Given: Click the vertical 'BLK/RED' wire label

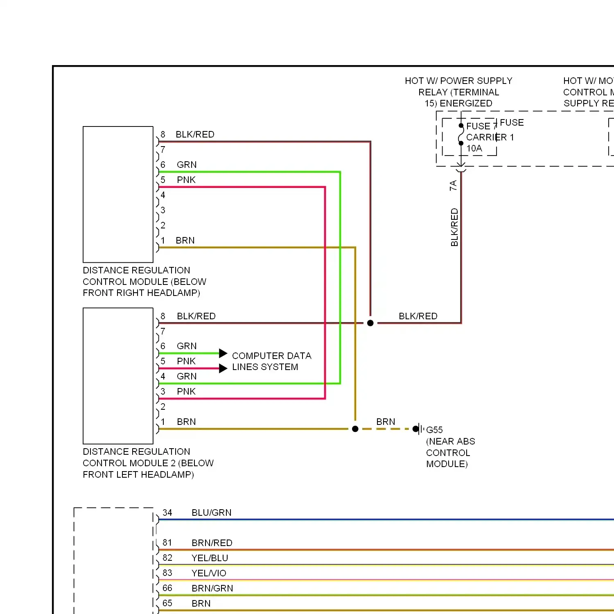Looking at the screenshot, I should tap(454, 228).
